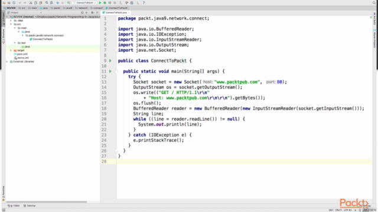The image size is (378, 212).
Task: Click the src breadcrumb
Action: [22, 8]
